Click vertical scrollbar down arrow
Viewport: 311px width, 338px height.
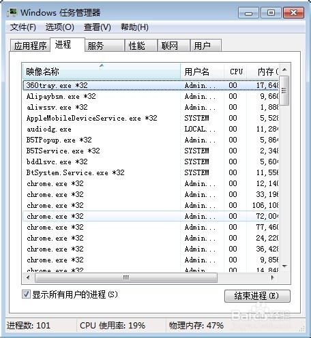(x=284, y=266)
